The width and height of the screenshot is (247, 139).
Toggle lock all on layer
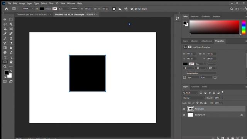pyautogui.click(x=205, y=103)
